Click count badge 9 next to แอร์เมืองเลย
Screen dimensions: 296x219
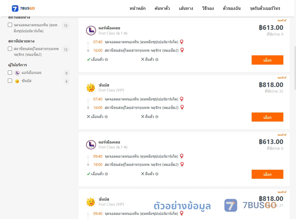[66, 73]
